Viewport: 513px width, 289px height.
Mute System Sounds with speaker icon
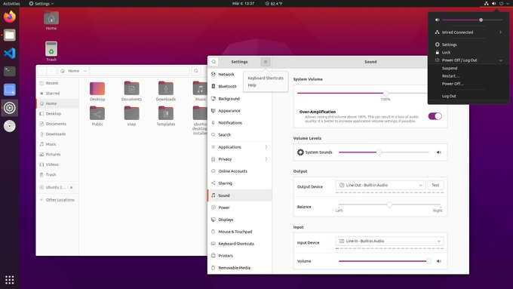coord(439,152)
